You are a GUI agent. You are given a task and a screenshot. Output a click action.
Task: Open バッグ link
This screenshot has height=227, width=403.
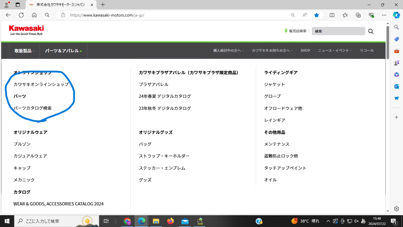[145, 144]
